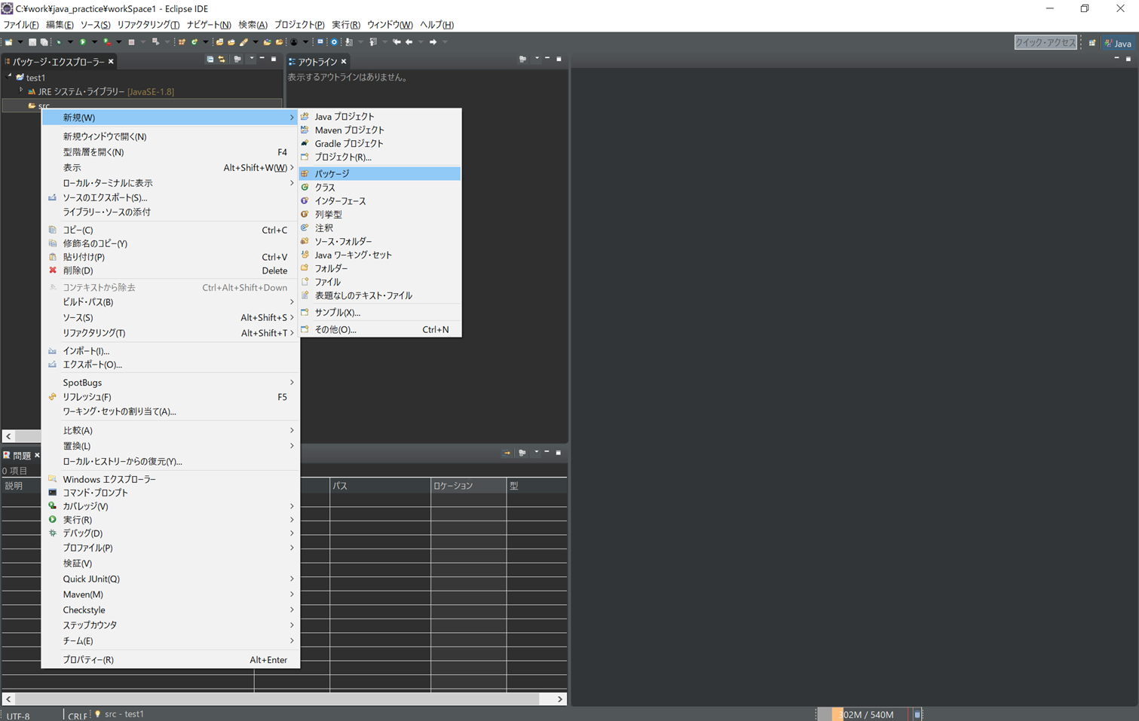This screenshot has height=721, width=1139.
Task: Select クラス in the New submenu
Action: pyautogui.click(x=380, y=188)
